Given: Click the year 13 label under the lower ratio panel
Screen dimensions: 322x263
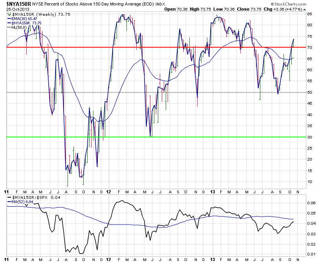Looking at the screenshot, I should pyautogui.click(x=213, y=260).
